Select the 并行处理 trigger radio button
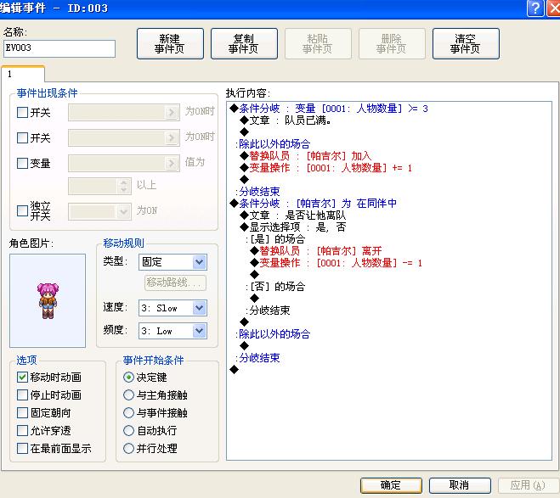This screenshot has height=498, width=560. [128, 449]
